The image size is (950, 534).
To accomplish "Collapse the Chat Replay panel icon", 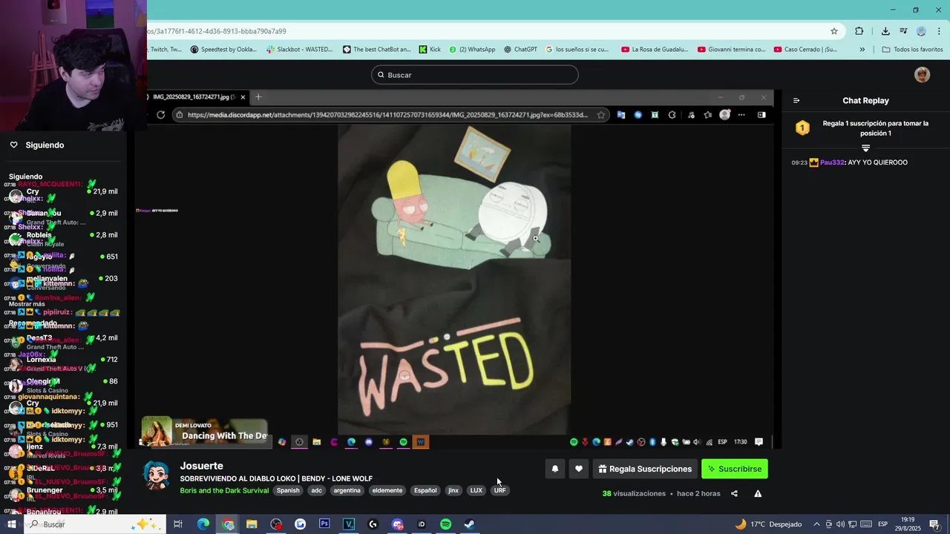I will pyautogui.click(x=796, y=101).
